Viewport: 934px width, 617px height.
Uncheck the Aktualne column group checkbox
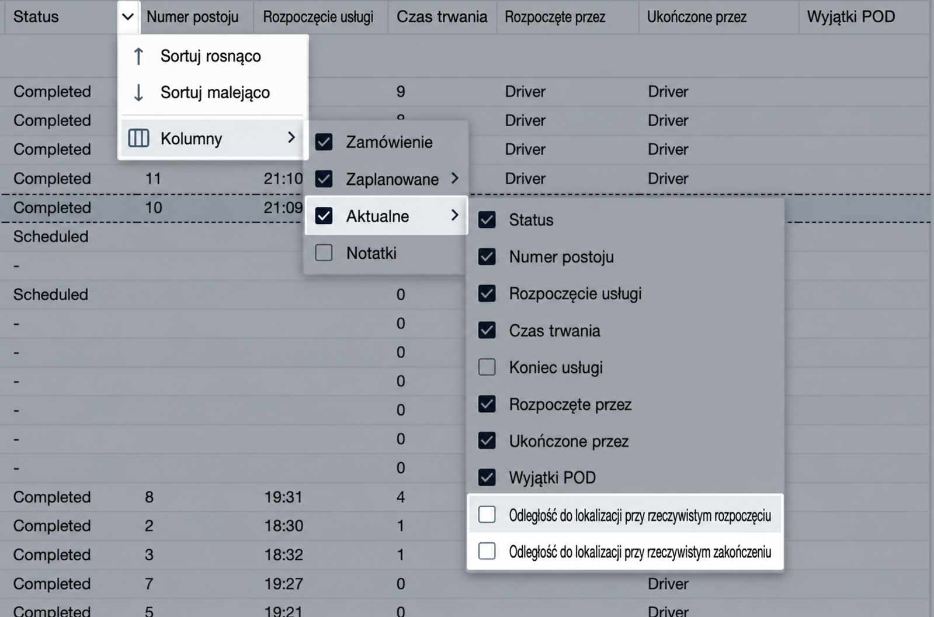pyautogui.click(x=324, y=216)
